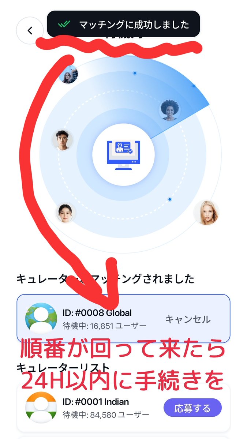Select the top-left woman avatar on radar
The height and width of the screenshot is (439, 247).
(x=68, y=74)
